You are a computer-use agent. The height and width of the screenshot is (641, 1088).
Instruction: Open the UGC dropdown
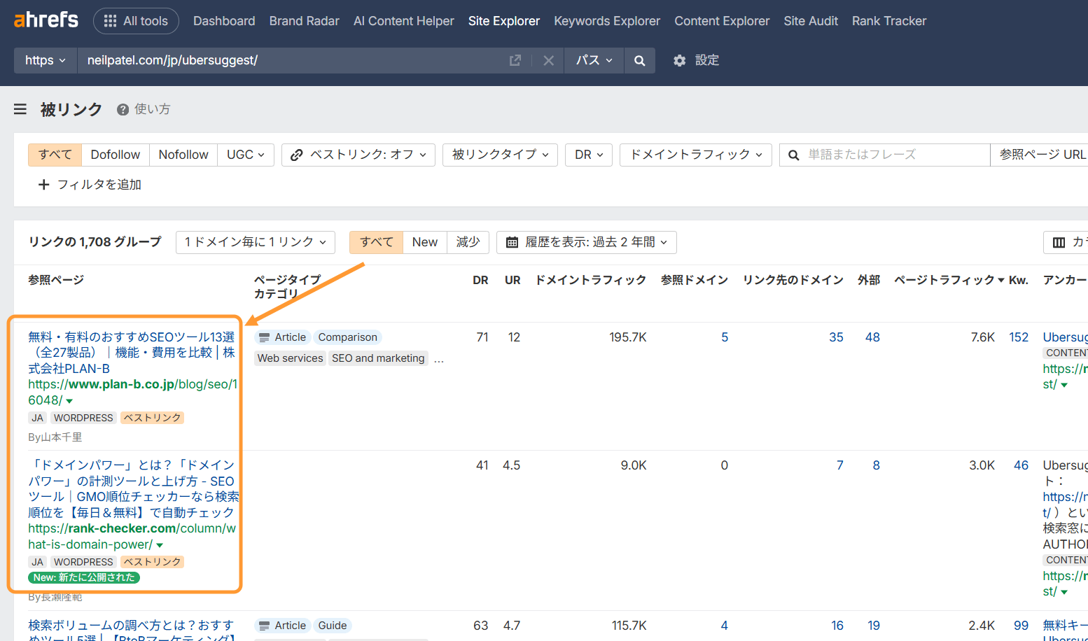[x=246, y=155]
